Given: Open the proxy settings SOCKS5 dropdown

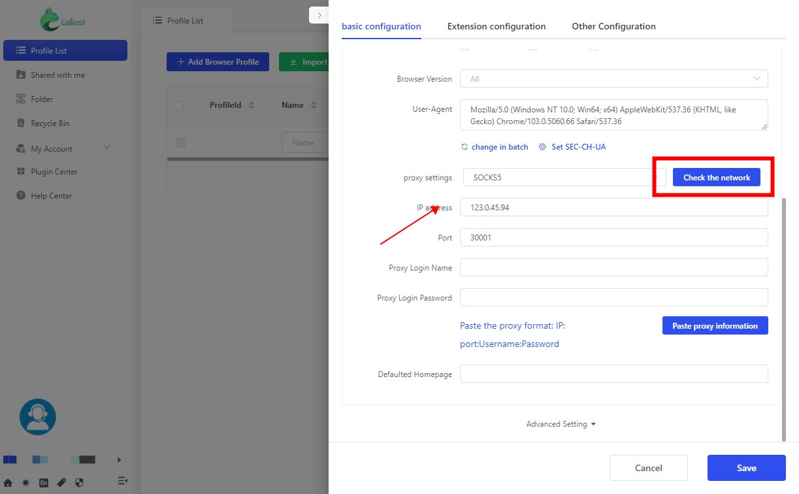Looking at the screenshot, I should pyautogui.click(x=563, y=177).
